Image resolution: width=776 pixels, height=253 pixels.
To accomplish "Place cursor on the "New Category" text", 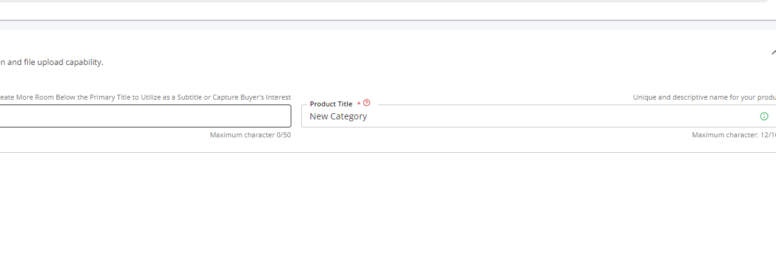I will pos(338,116).
